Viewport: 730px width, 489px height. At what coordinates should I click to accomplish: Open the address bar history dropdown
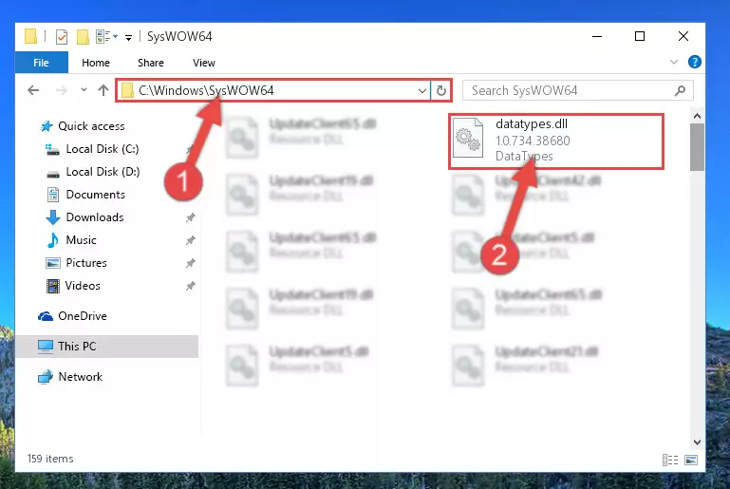(421, 90)
